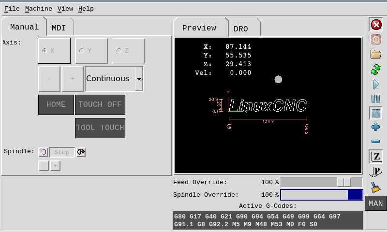Select the Z axis radio button

coord(129,51)
